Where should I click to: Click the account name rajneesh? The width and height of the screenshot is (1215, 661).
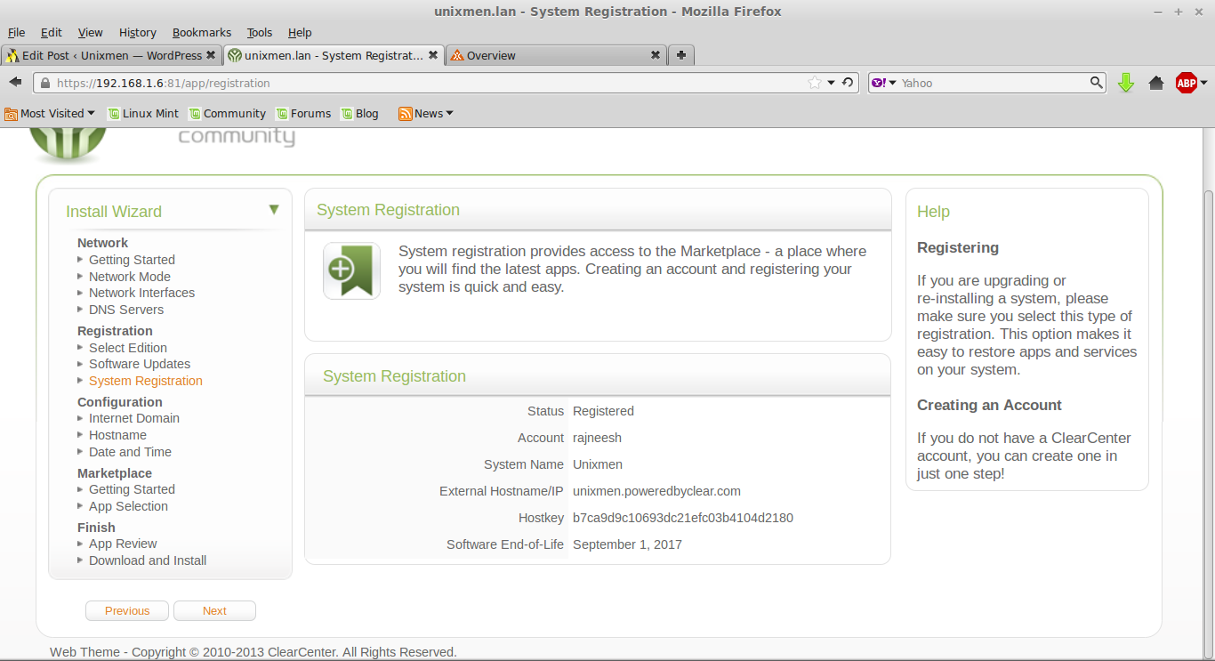tap(597, 438)
